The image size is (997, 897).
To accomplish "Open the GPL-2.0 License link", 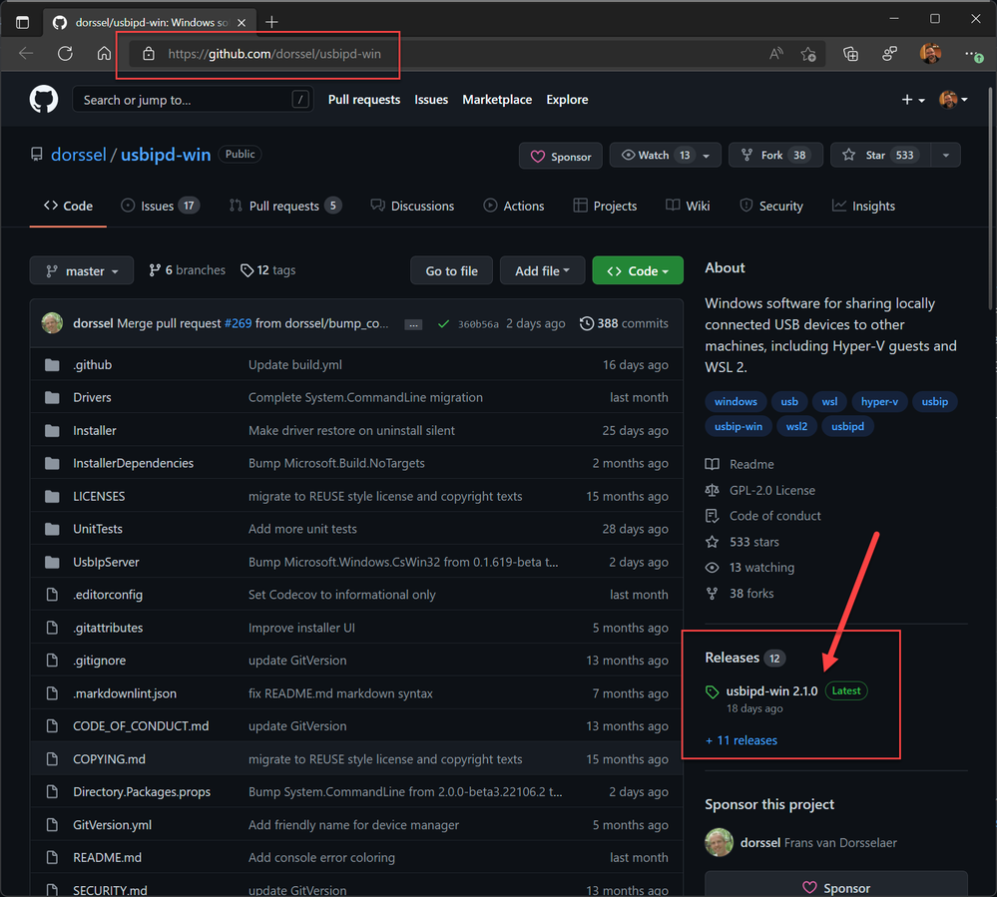I will (x=771, y=490).
